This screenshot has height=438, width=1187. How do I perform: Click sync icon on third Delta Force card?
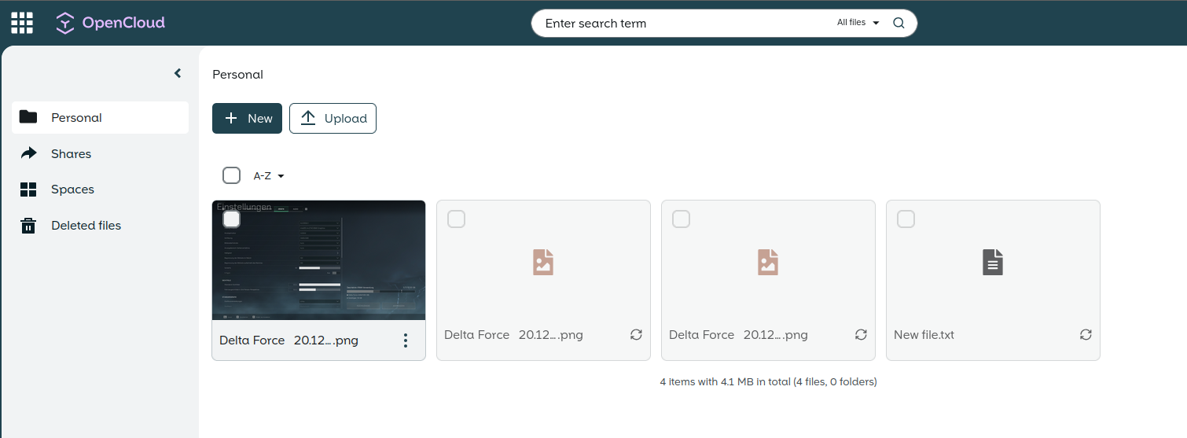861,334
